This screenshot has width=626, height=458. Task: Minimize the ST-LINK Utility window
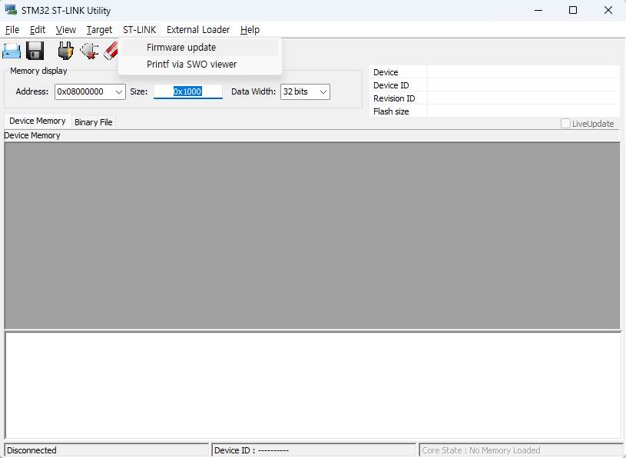[x=538, y=11]
